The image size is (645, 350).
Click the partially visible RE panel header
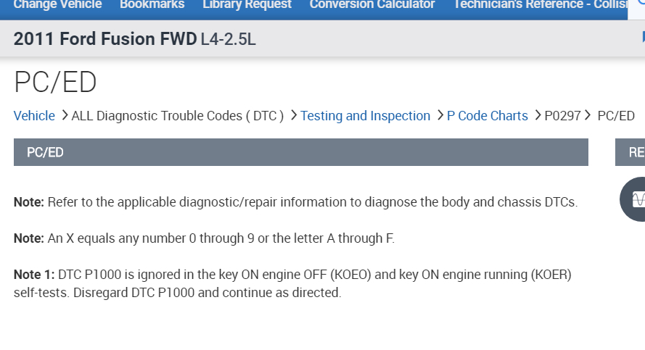pos(633,152)
